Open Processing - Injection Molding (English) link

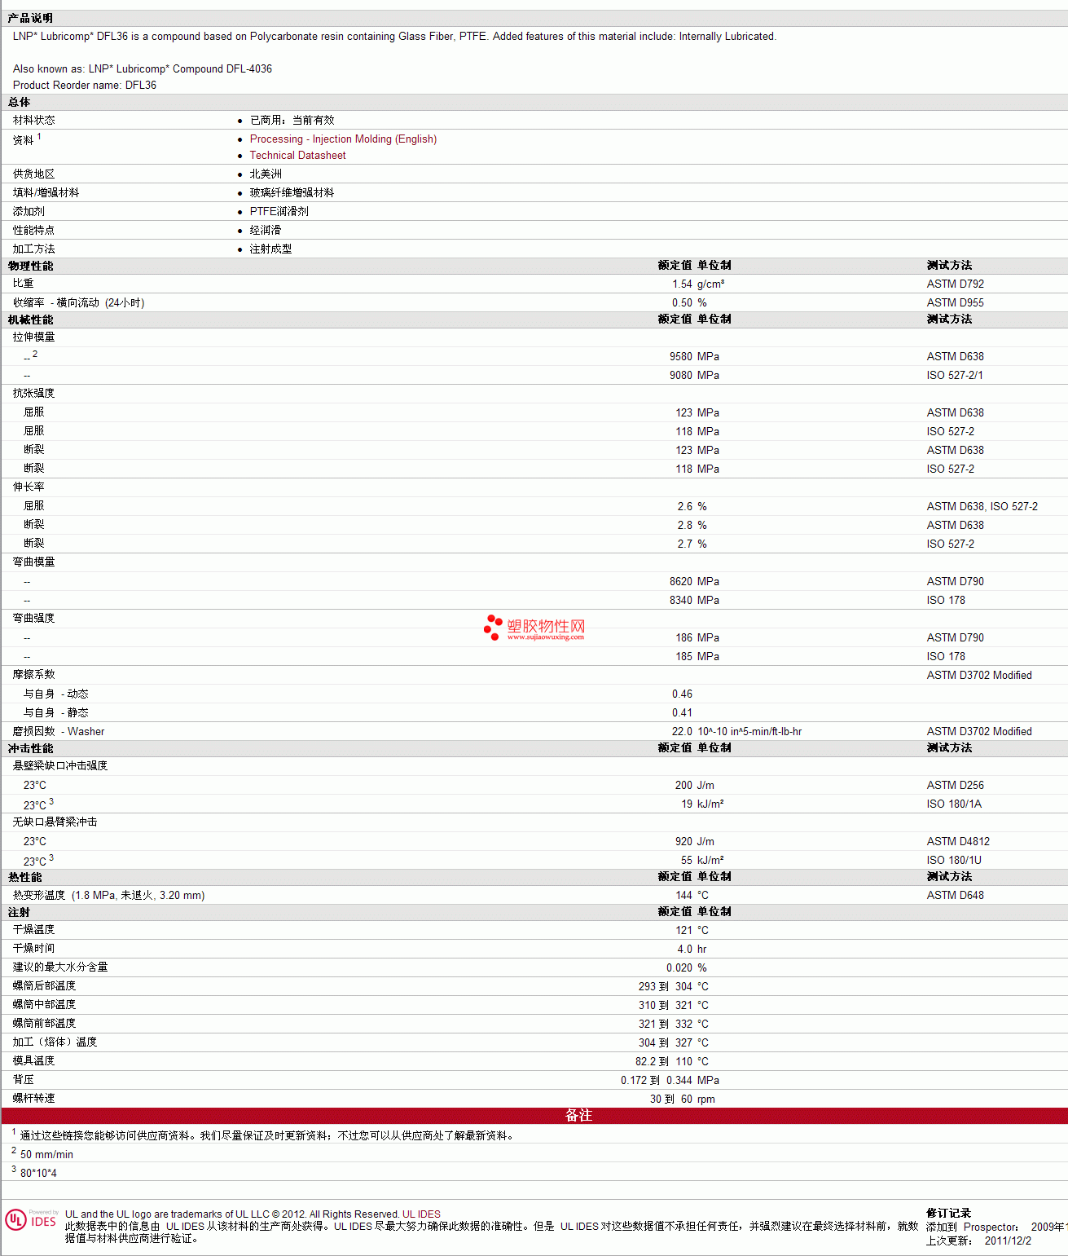[343, 139]
